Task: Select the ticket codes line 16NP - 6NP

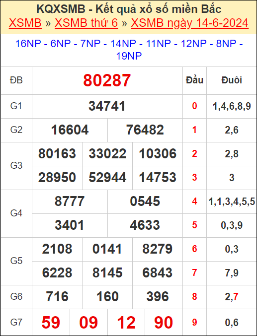Action: pos(129,50)
